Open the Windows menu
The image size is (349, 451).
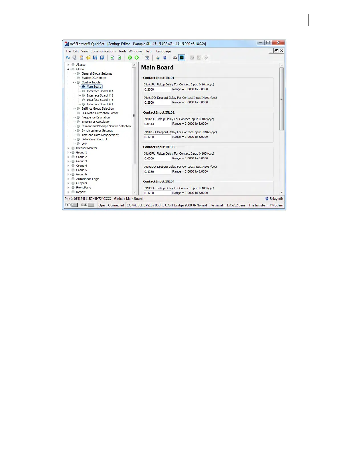tap(135, 51)
